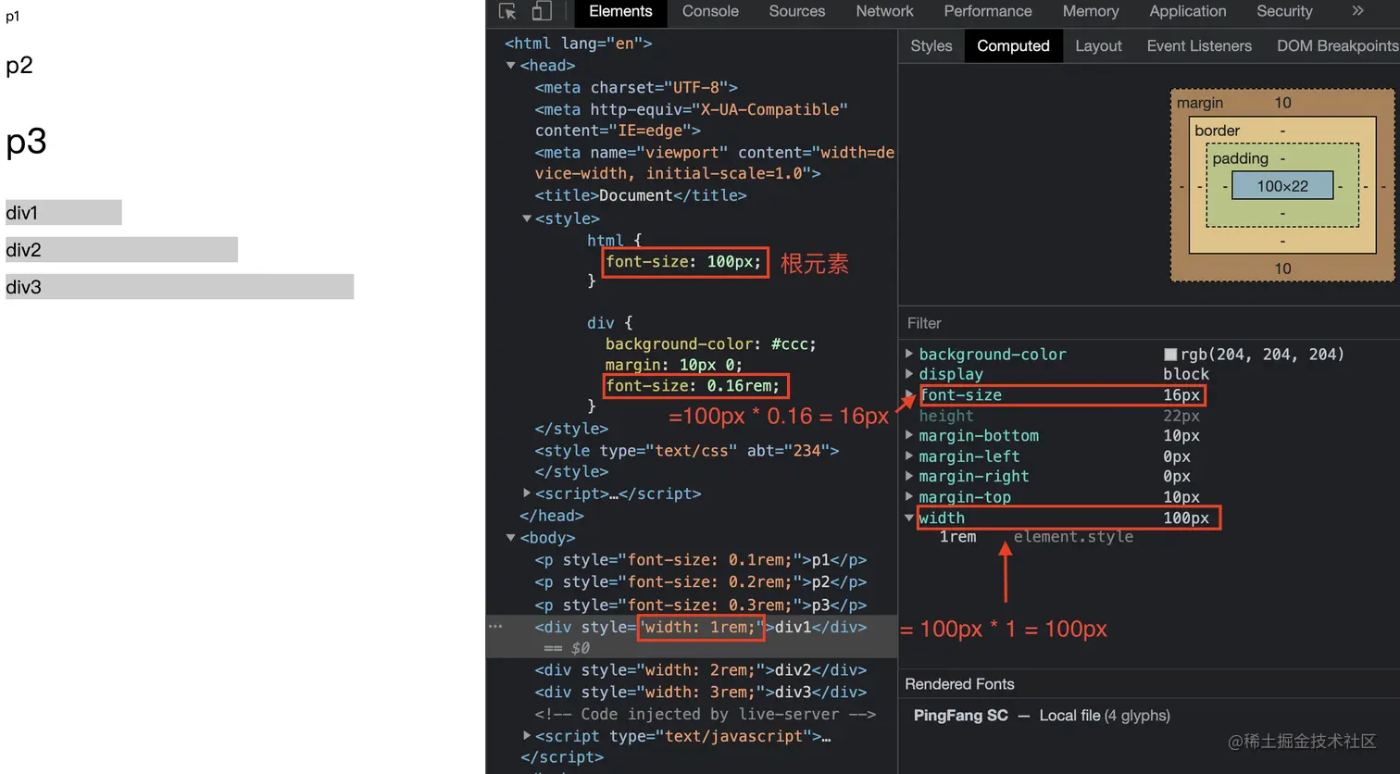This screenshot has width=1400, height=774.
Task: Switch to the Security tab
Action: (x=1284, y=11)
